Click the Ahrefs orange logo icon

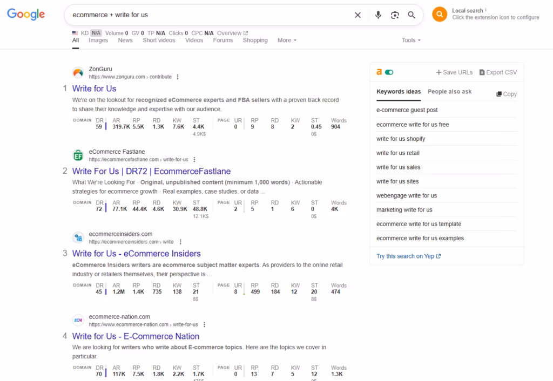point(379,72)
